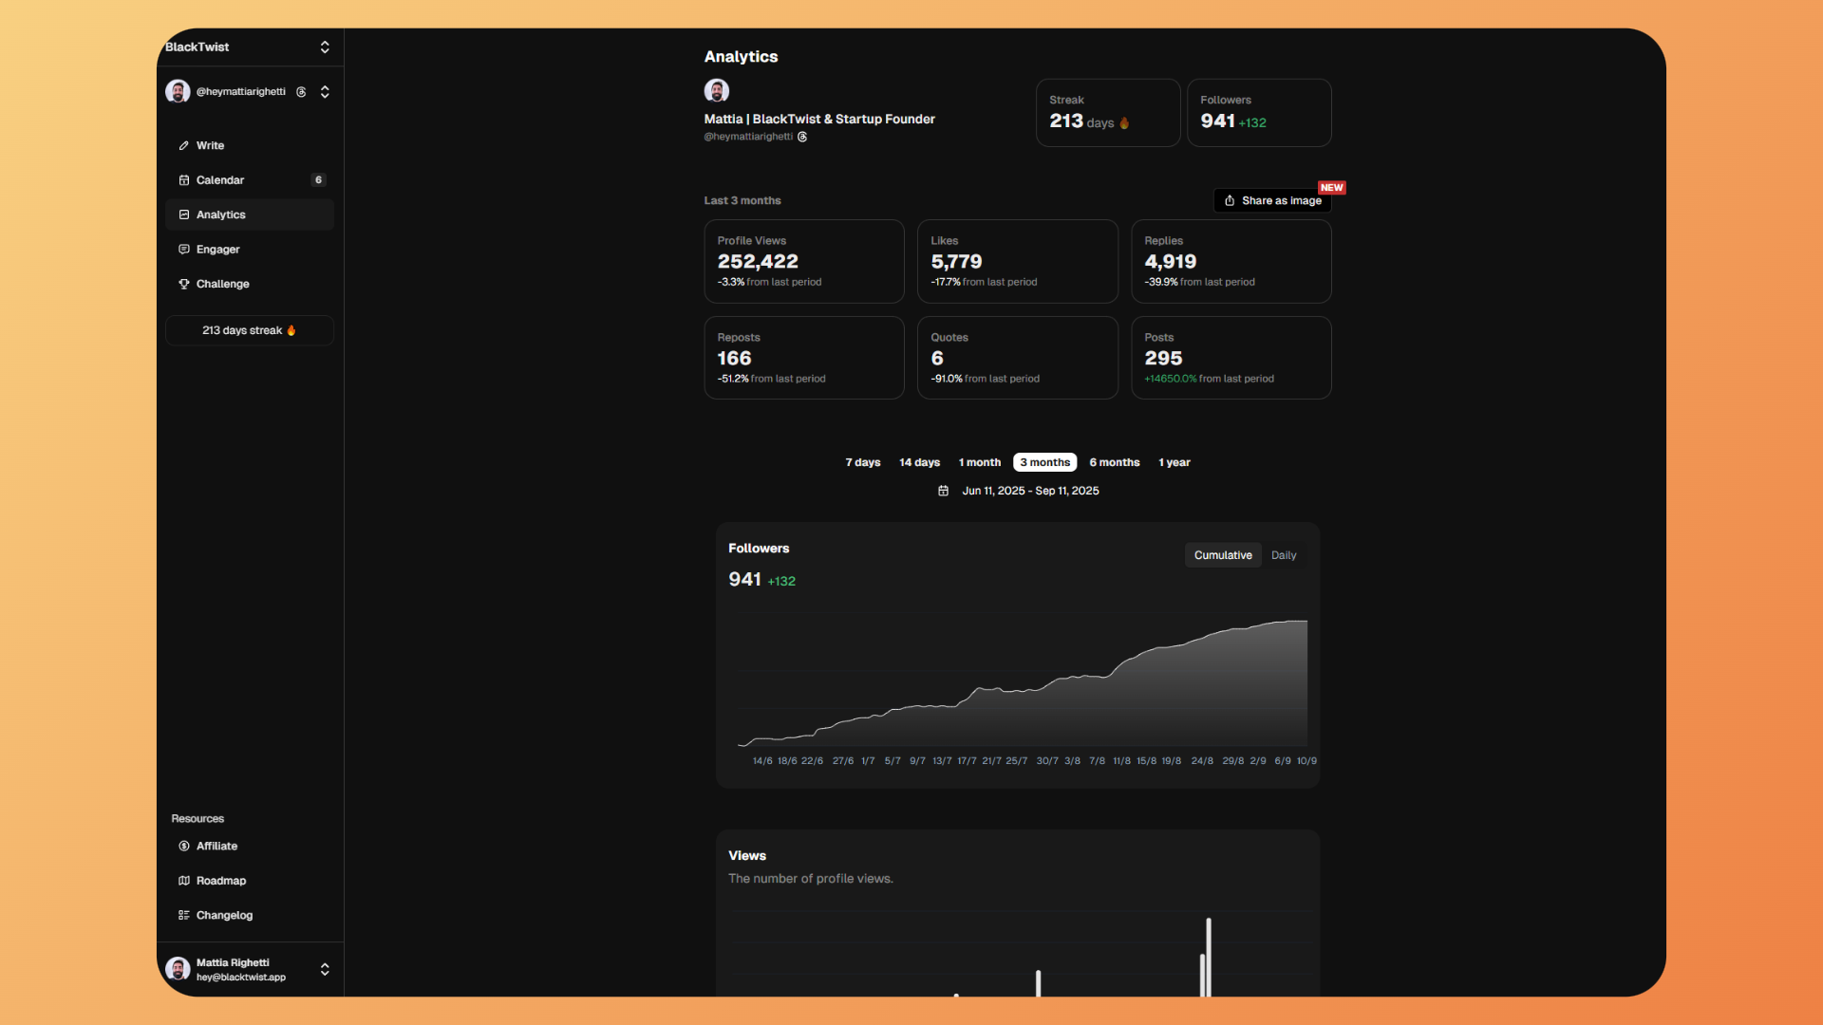
Task: Click the Share as image button
Action: tap(1272, 201)
